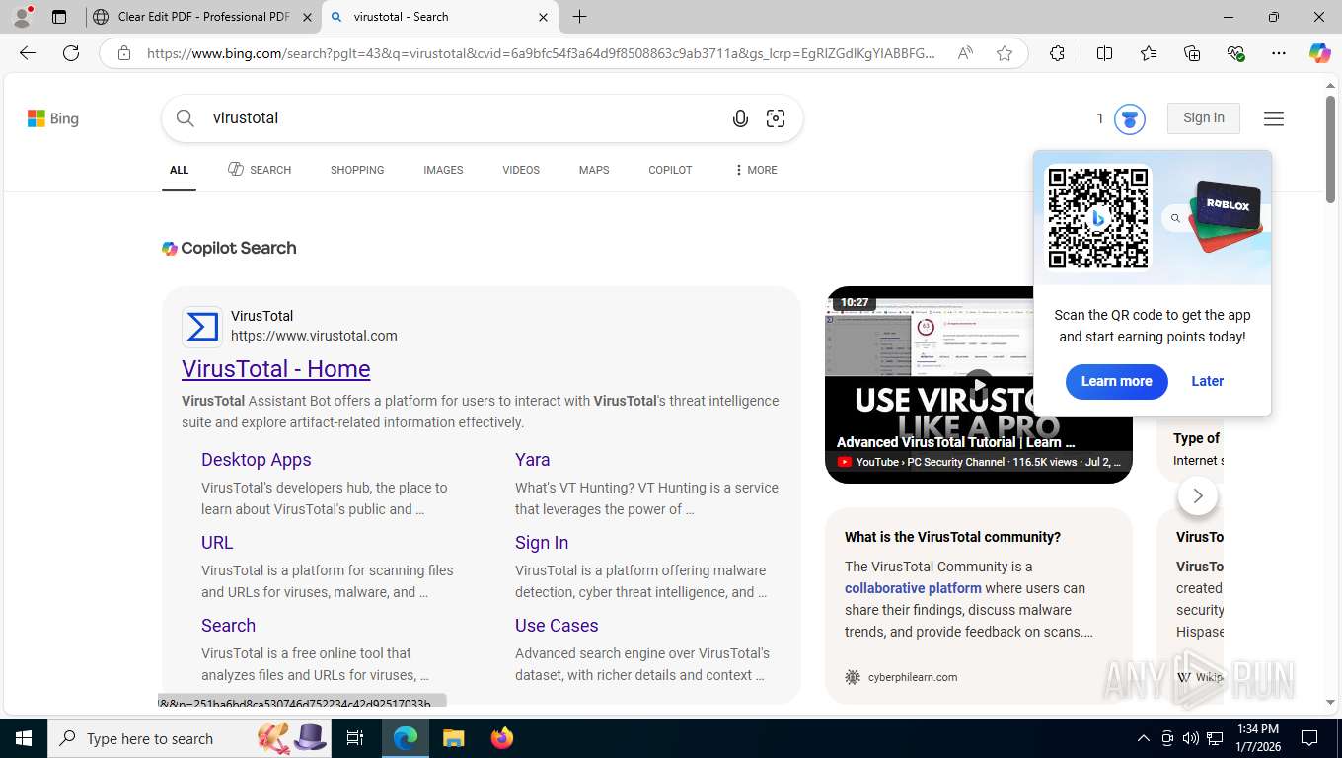
Task: Open Browser essentials heart icon
Action: 1235,53
